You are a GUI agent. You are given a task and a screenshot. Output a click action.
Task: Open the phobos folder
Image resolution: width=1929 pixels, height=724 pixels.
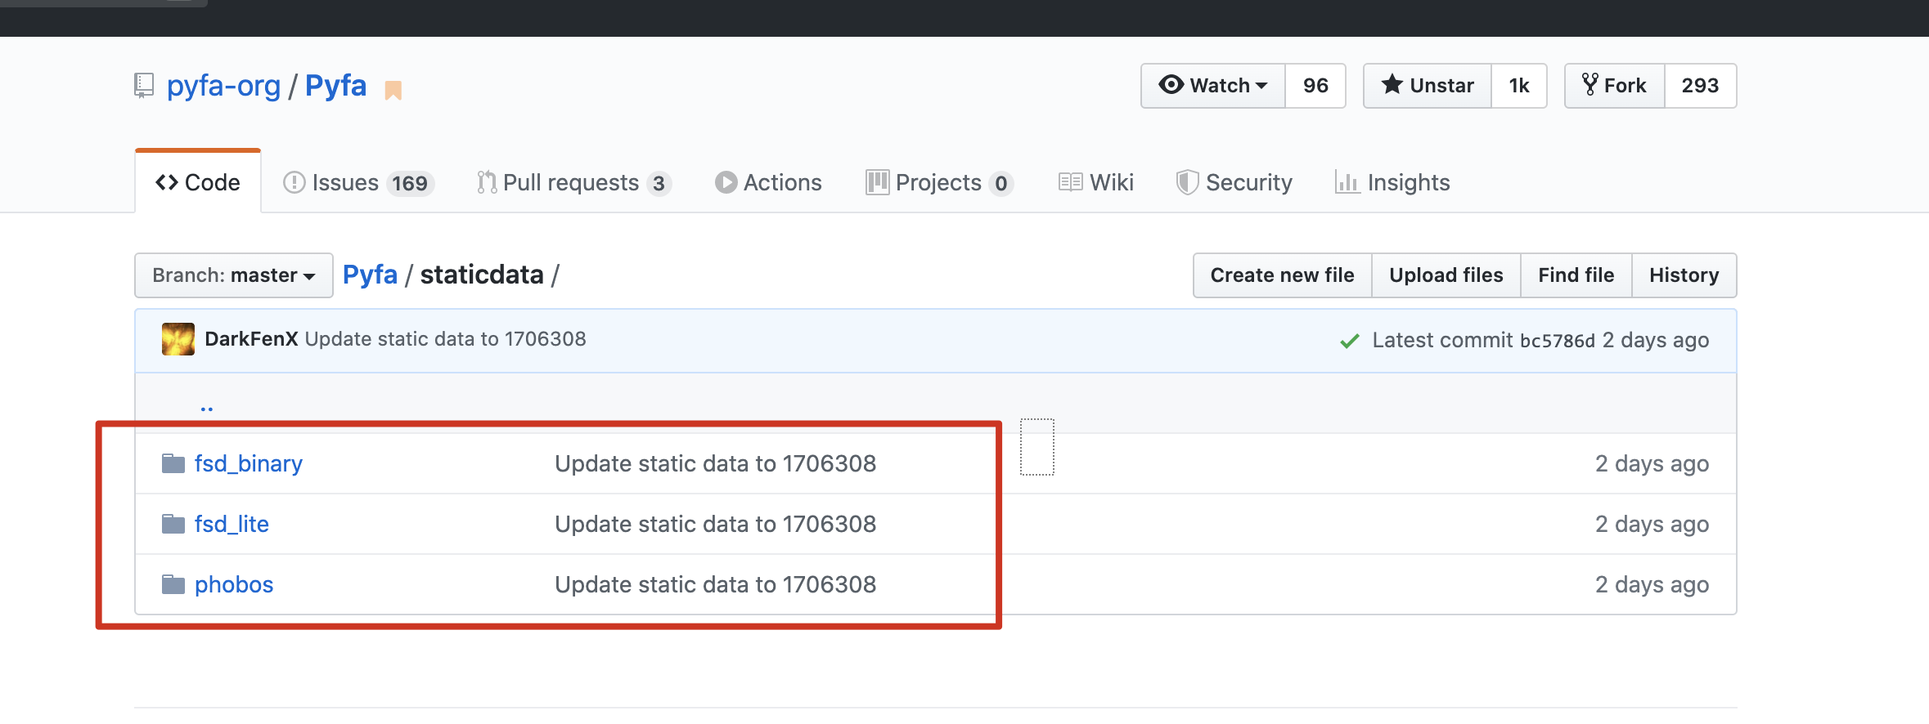click(234, 584)
